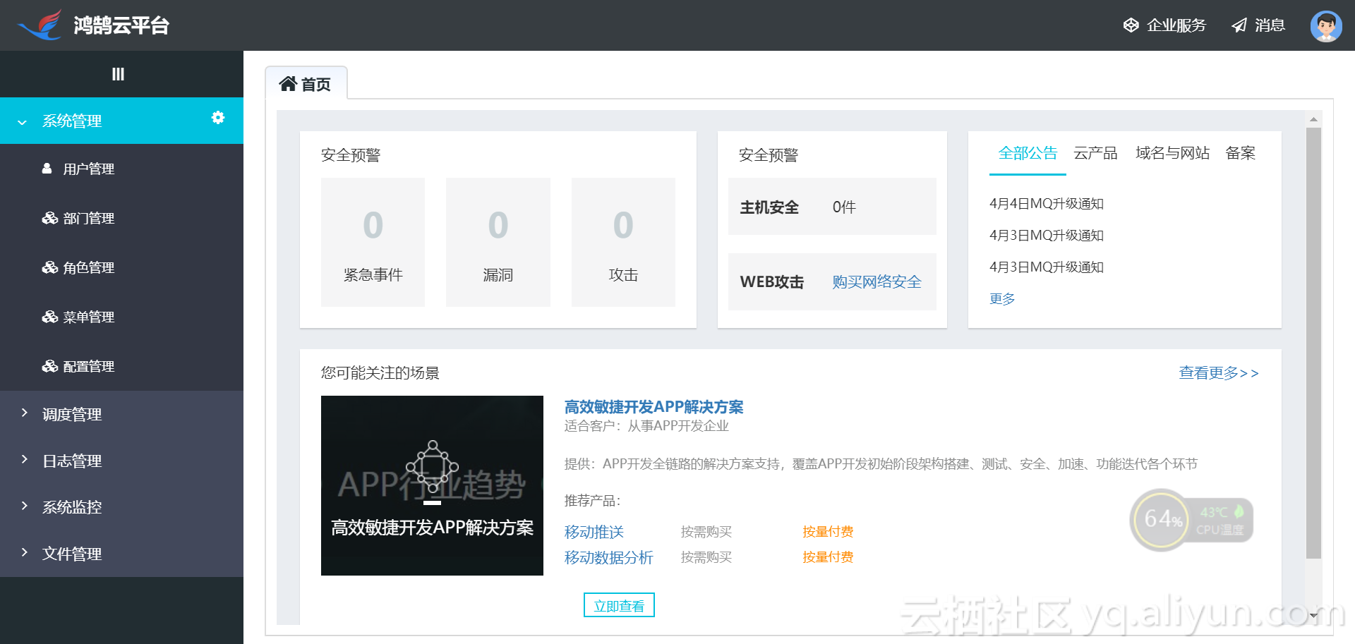This screenshot has width=1355, height=644.
Task: Switch to 全部公告 tab
Action: coord(1028,153)
